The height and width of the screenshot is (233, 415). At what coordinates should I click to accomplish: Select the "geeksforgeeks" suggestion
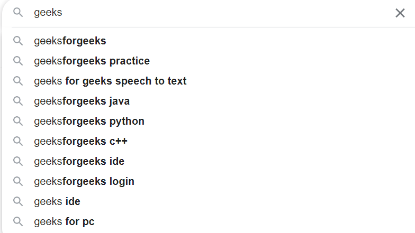coord(70,41)
